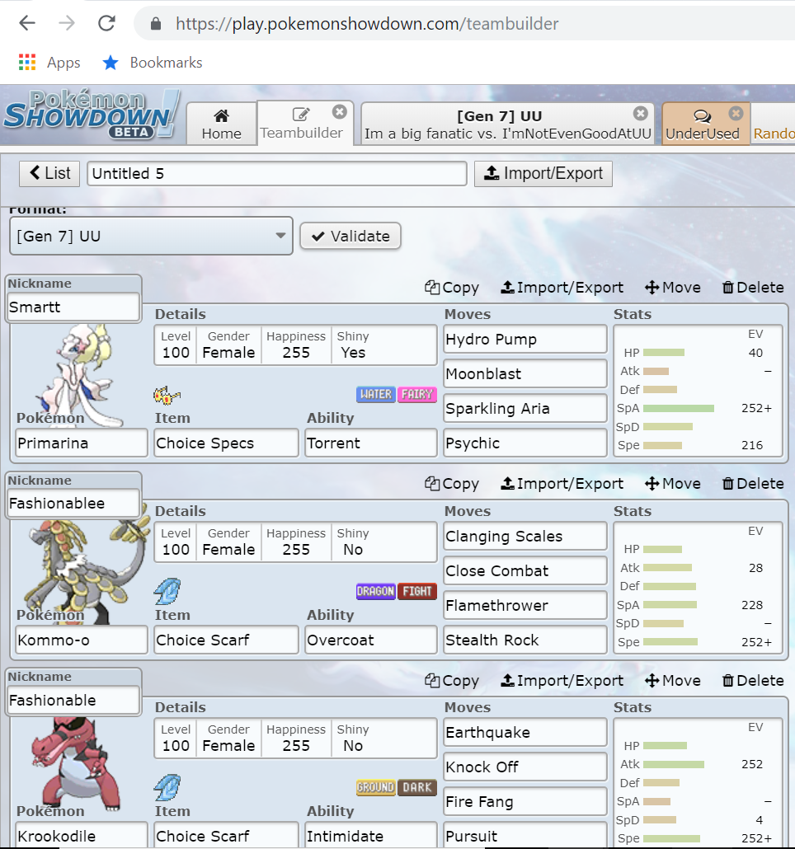Screen dimensions: 795x849
Task: Click the Primarina Pokémon name field
Action: tap(82, 443)
